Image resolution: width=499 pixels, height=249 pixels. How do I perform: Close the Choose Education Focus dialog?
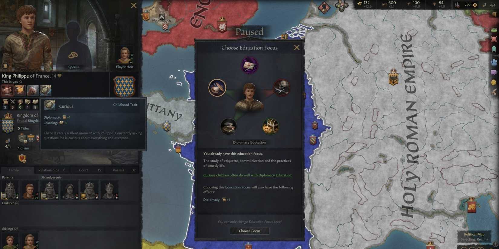297,47
